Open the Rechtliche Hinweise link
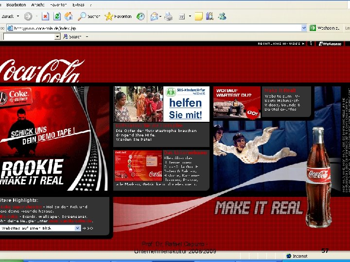This screenshot has height=262, width=350. coord(281,44)
